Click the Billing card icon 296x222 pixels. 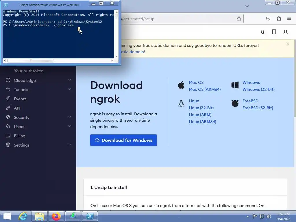click(8, 136)
